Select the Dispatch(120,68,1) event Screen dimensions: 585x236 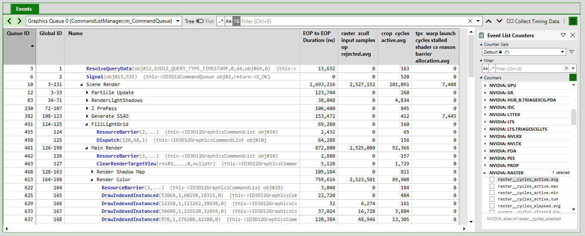tap(231, 140)
